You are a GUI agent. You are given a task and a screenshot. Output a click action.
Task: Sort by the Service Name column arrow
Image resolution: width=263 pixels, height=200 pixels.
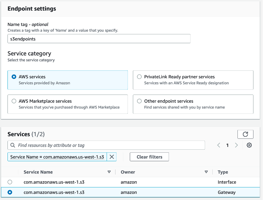coord(109,172)
